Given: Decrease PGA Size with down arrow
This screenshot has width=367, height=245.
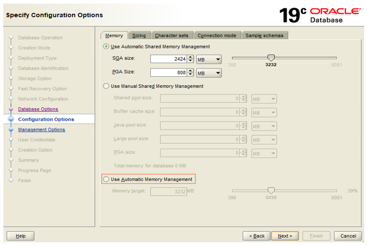Looking at the screenshot, I should point(191,75).
